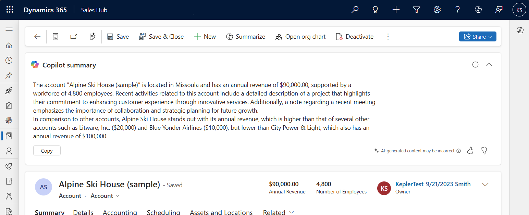Switch to the Summary tab
Screen dimensions: 529x215
click(x=49, y=212)
